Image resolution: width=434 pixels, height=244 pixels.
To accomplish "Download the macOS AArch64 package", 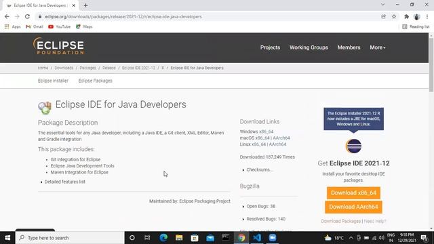I will click(x=281, y=138).
